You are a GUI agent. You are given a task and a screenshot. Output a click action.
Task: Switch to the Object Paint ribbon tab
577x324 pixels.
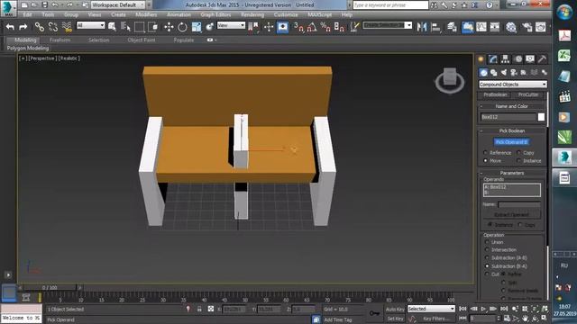(x=142, y=40)
